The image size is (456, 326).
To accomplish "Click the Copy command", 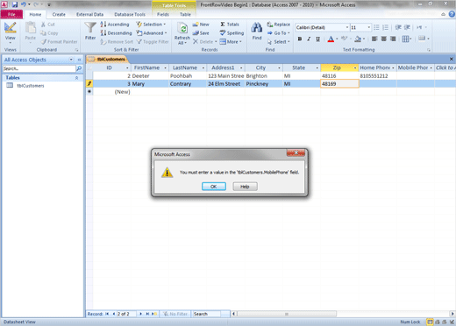I will tap(49, 33).
